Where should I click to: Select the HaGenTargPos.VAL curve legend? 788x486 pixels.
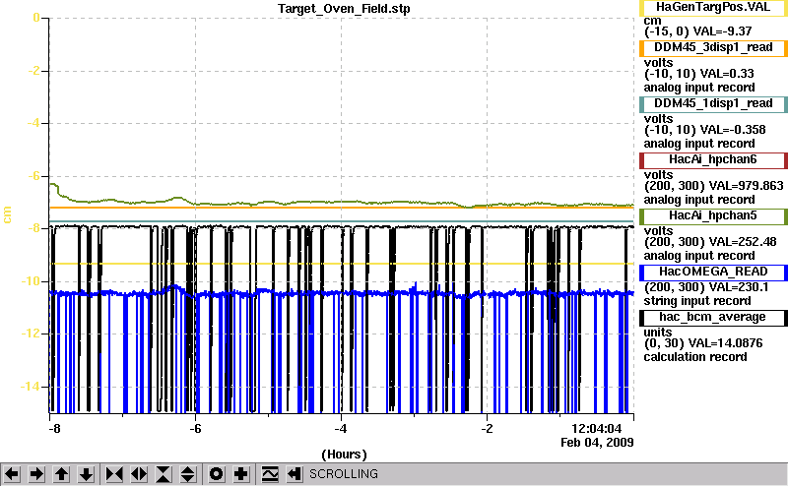pos(713,8)
